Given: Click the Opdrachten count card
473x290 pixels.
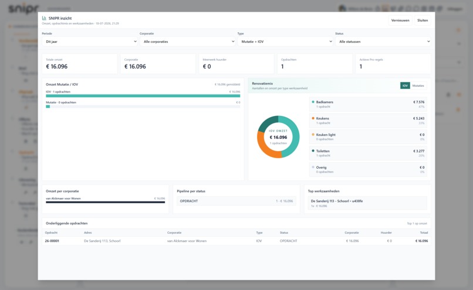Looking at the screenshot, I should point(315,64).
